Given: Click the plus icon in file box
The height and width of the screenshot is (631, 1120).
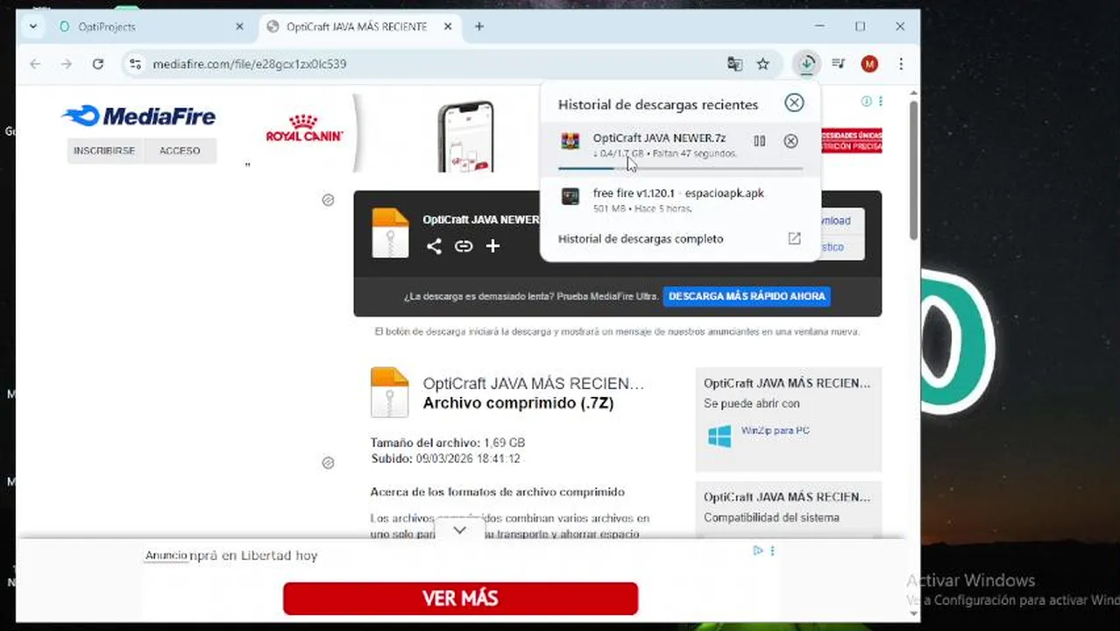Looking at the screenshot, I should (x=493, y=246).
